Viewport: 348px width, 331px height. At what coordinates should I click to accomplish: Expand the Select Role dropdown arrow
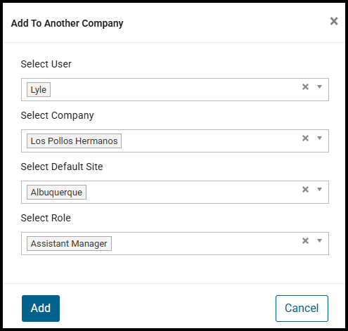(319, 240)
